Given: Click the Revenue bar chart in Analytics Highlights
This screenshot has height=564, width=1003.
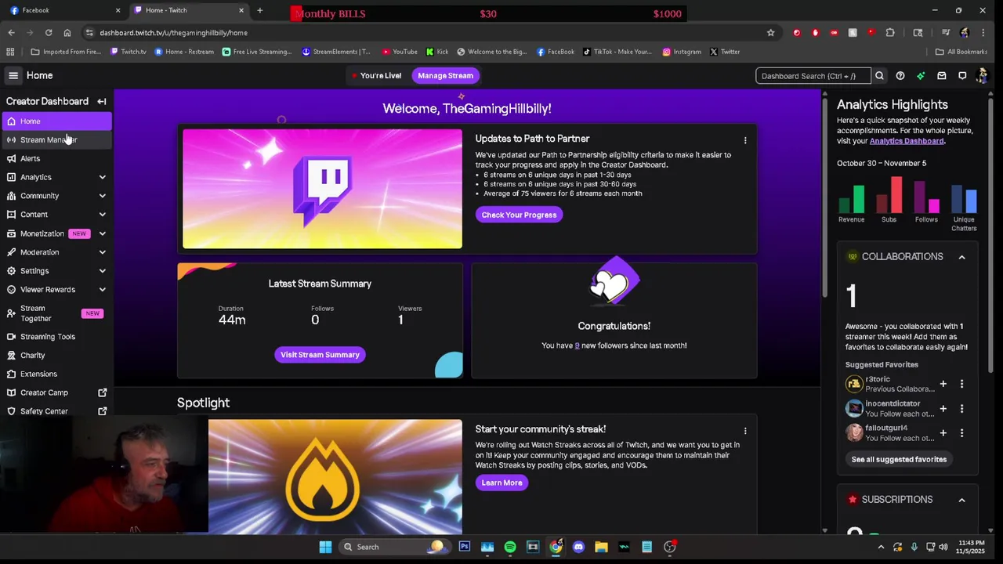Looking at the screenshot, I should (x=852, y=199).
